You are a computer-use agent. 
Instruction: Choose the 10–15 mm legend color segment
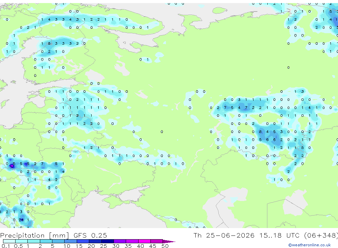pyautogui.click(x=71, y=241)
